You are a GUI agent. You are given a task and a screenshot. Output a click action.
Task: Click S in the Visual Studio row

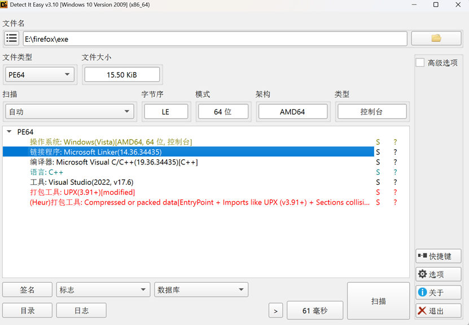[x=378, y=182]
